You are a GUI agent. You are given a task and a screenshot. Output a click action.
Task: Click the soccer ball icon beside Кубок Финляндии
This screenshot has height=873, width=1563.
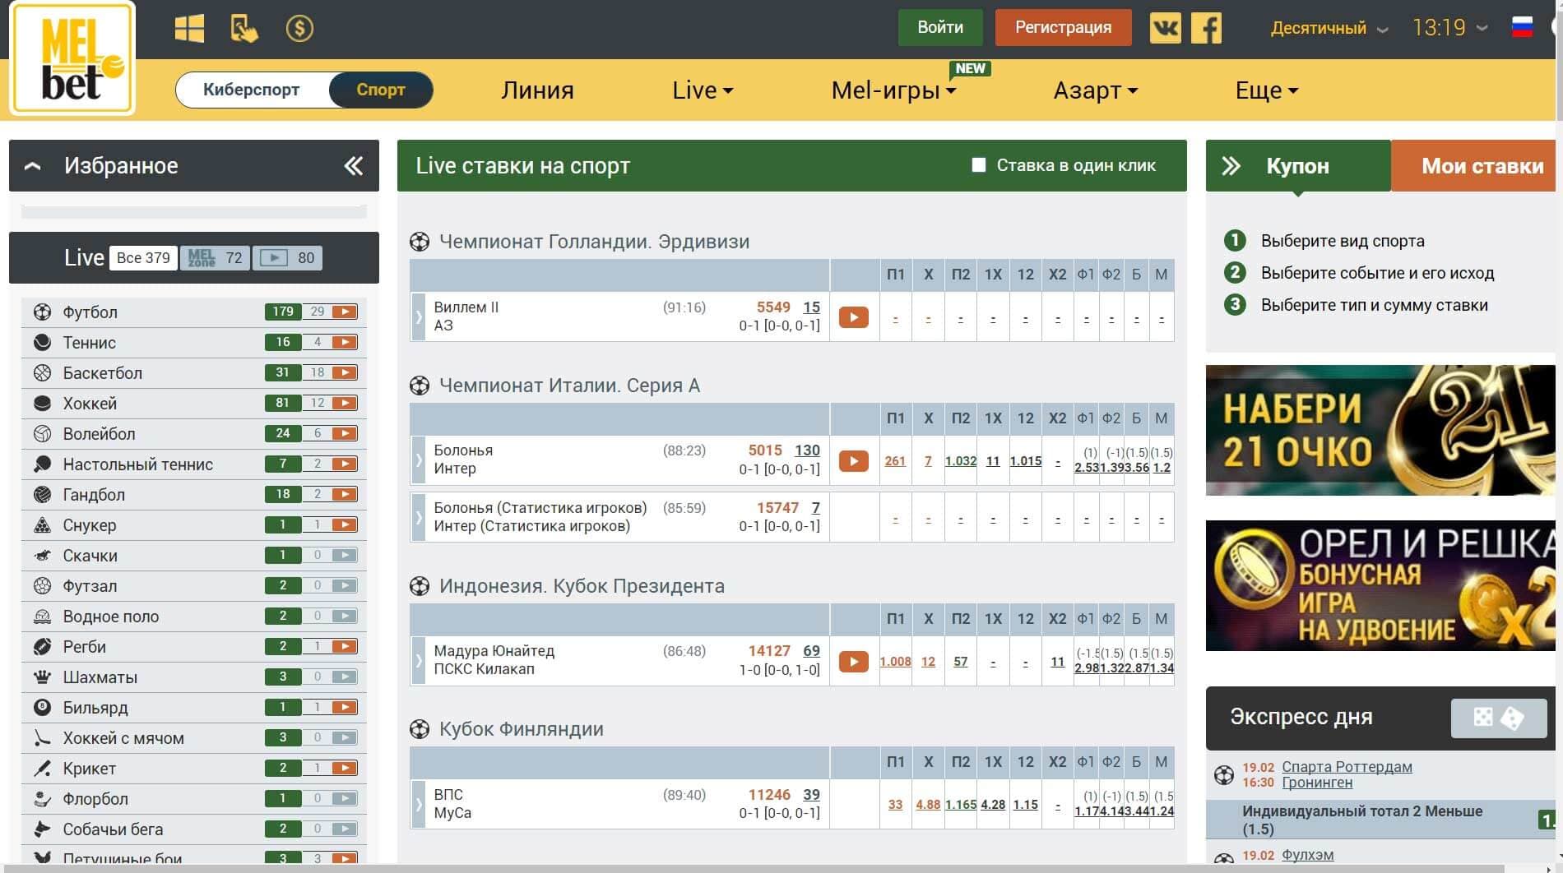pos(420,729)
